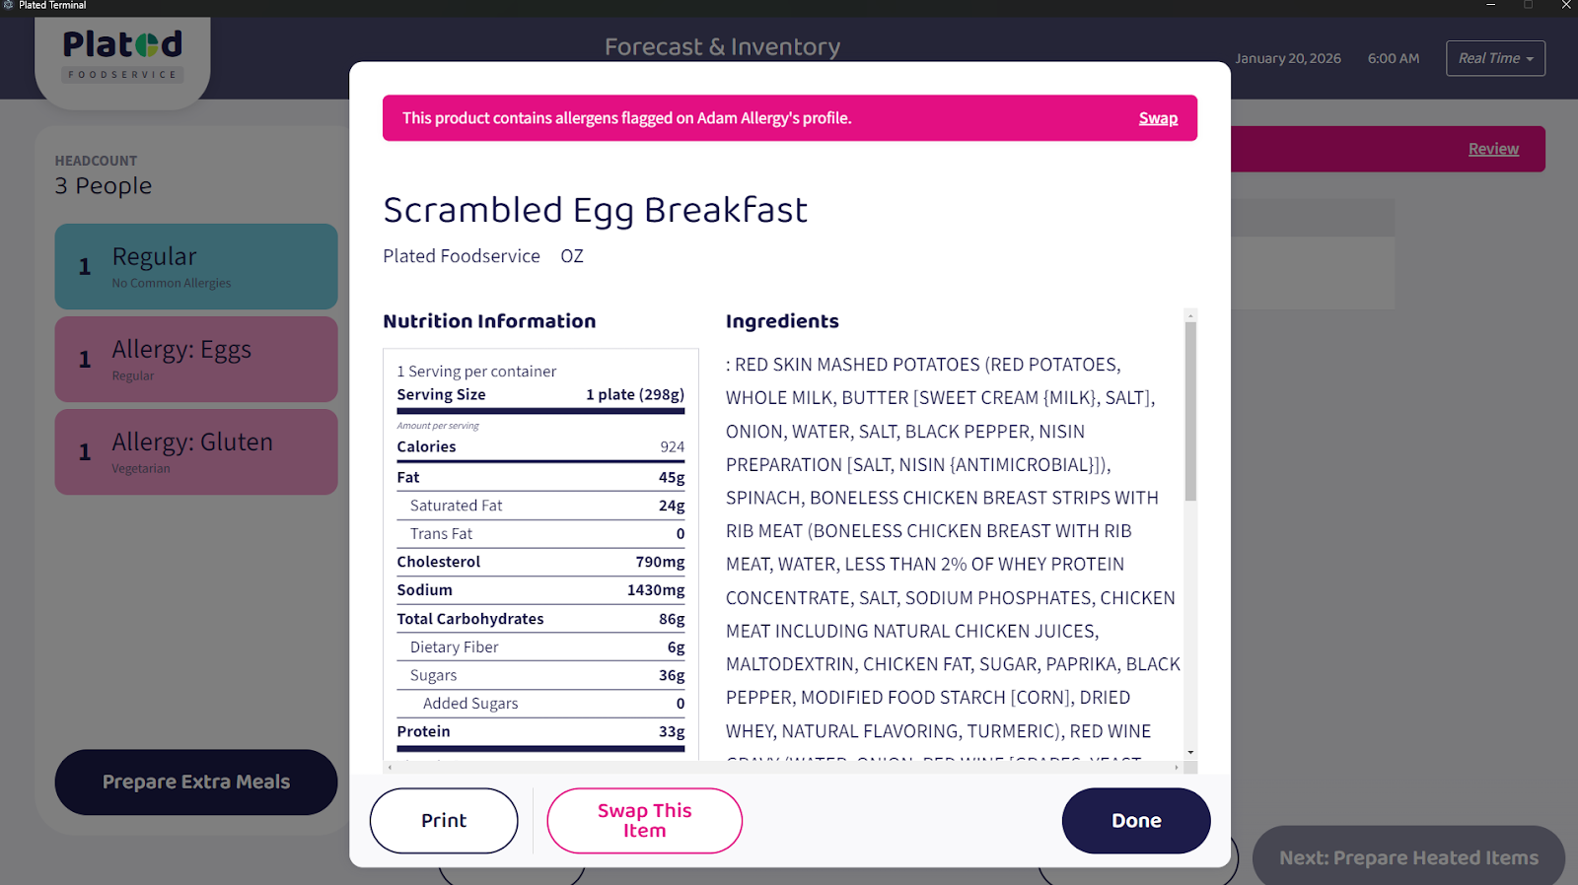Select the Regular headcount card
Image resolution: width=1578 pixels, height=885 pixels.
tap(196, 266)
